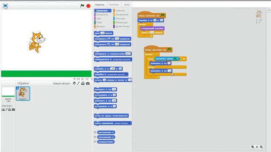Switch stage to full screen mode
Viewport: 271px width, 152px height.
6,5
